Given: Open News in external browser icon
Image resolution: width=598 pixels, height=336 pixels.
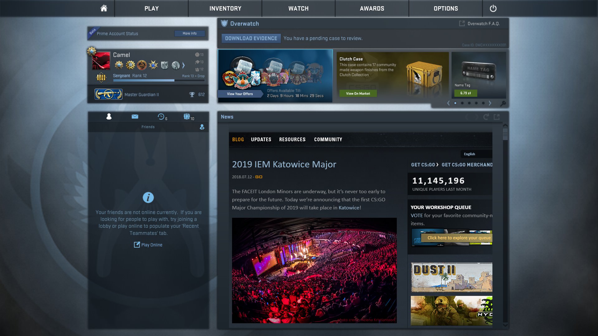Looking at the screenshot, I should pyautogui.click(x=496, y=117).
